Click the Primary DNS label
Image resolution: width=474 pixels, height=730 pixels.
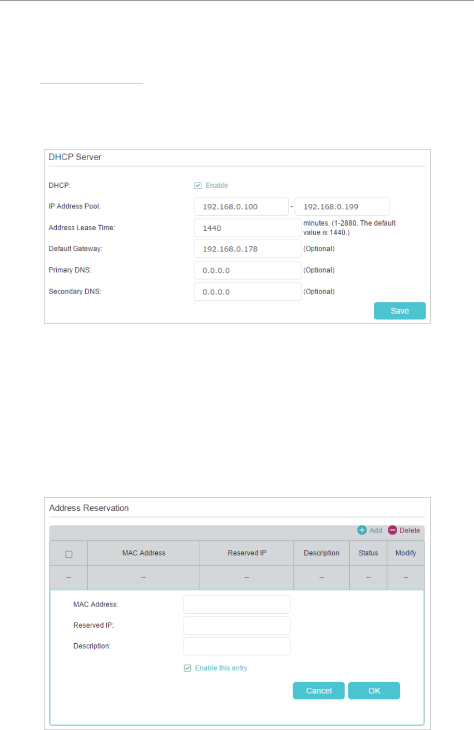coord(71,270)
